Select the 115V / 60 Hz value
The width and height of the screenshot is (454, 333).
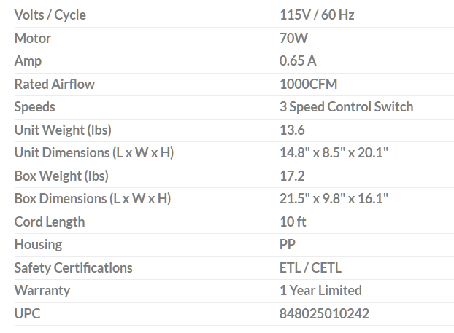pos(317,15)
